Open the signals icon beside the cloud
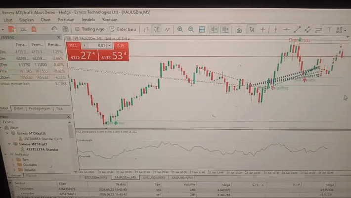 click(x=65, y=29)
